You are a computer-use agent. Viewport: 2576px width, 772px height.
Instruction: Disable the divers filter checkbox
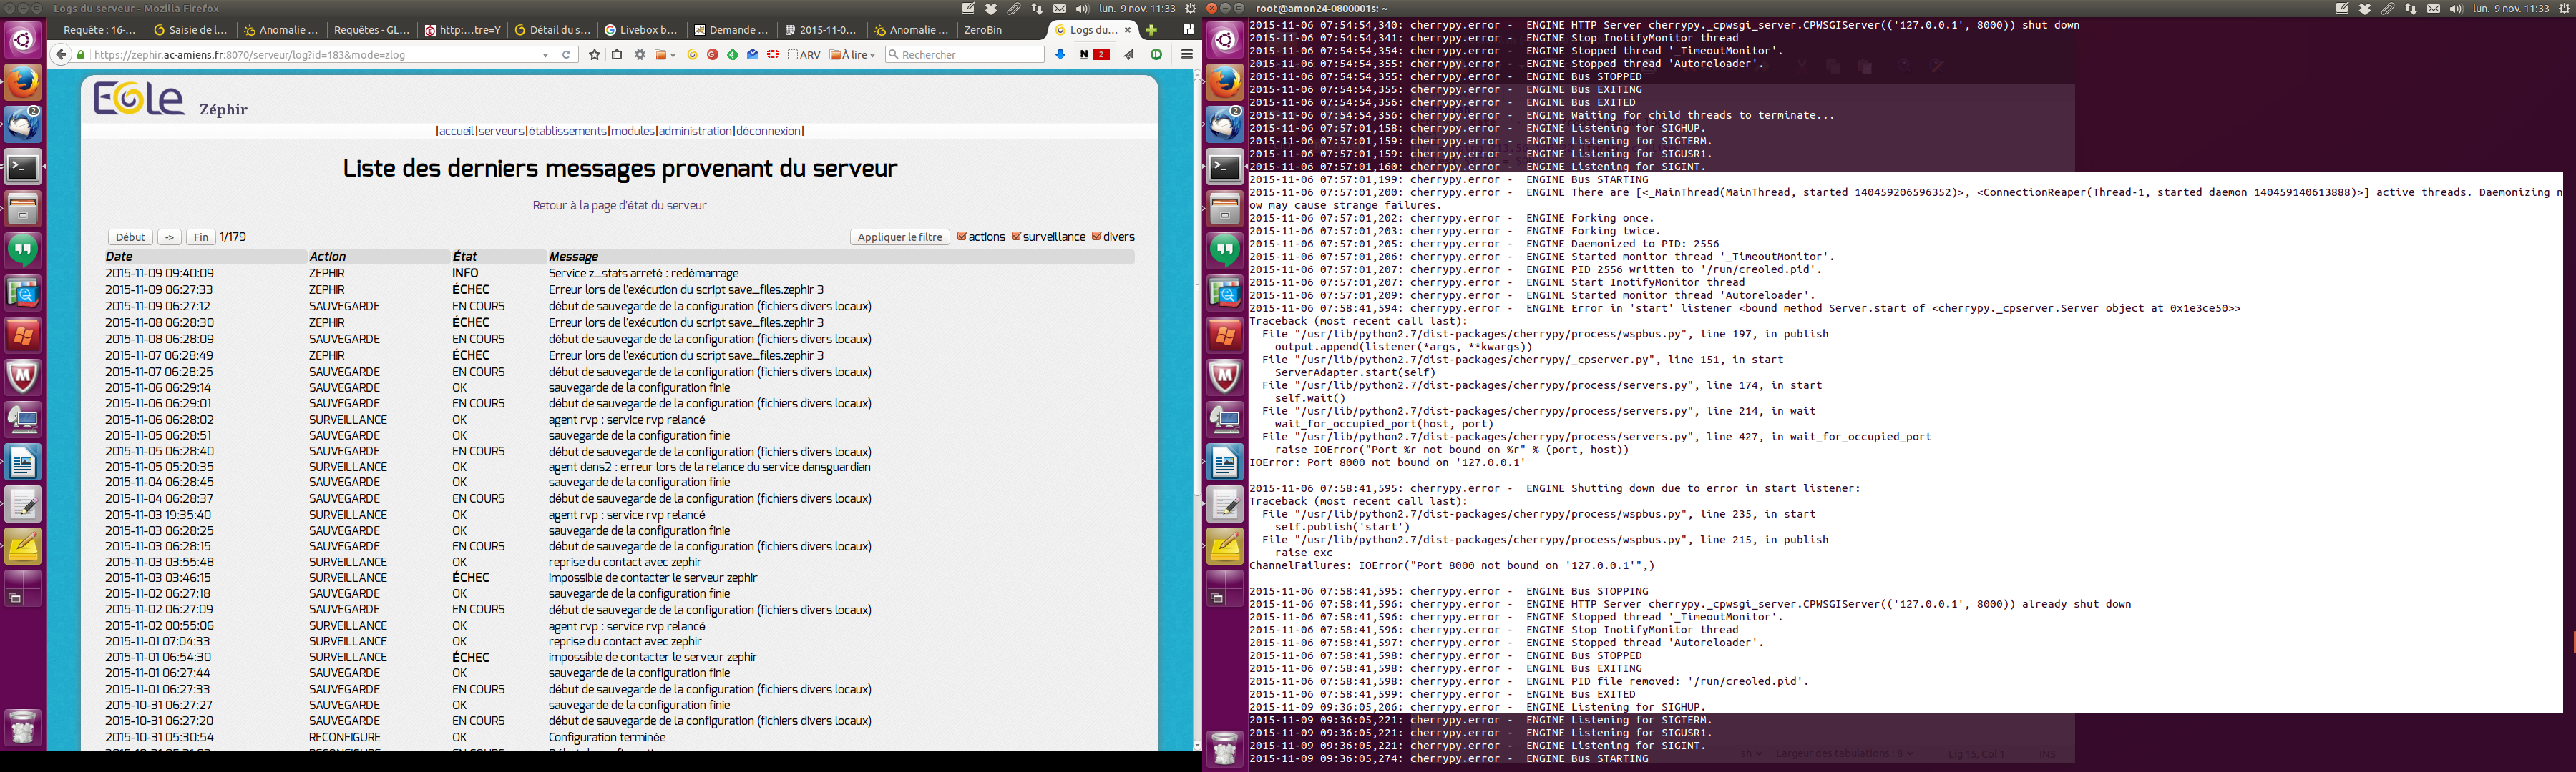tap(1096, 237)
